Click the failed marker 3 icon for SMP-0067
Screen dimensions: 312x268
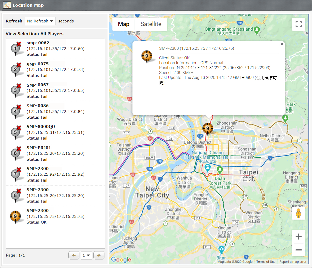click(16, 91)
